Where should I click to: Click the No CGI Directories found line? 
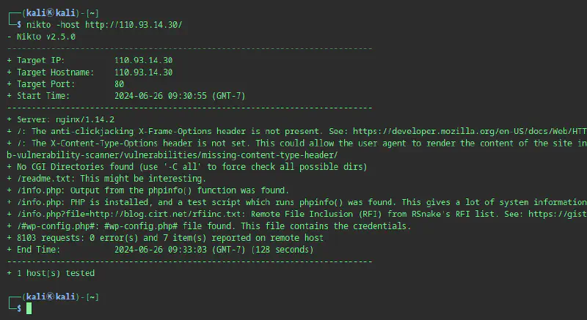pos(187,167)
